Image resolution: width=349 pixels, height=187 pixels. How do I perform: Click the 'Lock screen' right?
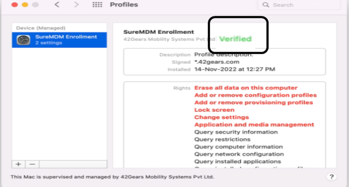tap(214, 110)
